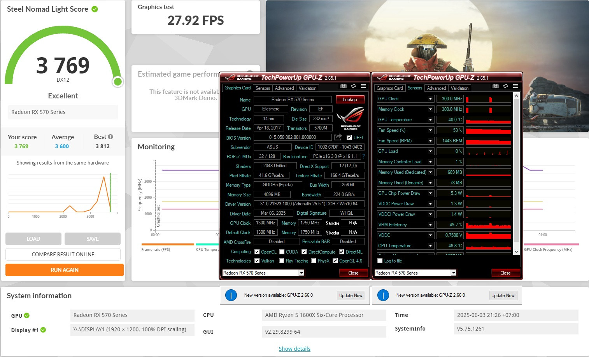The width and height of the screenshot is (589, 357).
Task: Click the BIOS export share icon
Action: coord(338,137)
